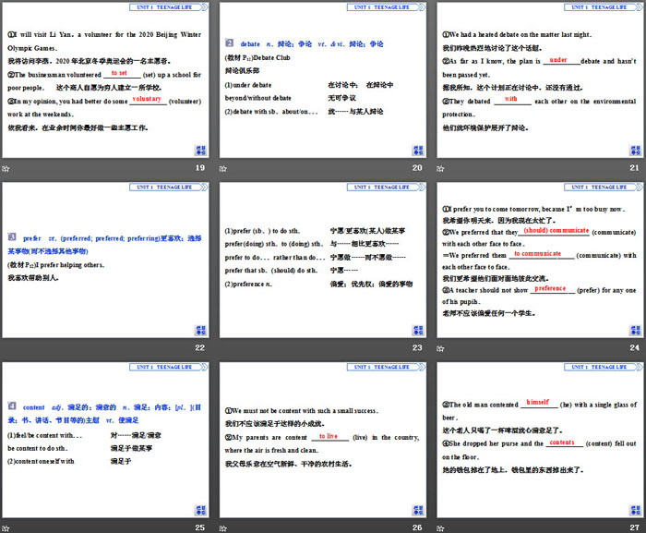Click the red 'preference' answer on slide 24
Viewport: 646px width, 533px height.
point(550,288)
